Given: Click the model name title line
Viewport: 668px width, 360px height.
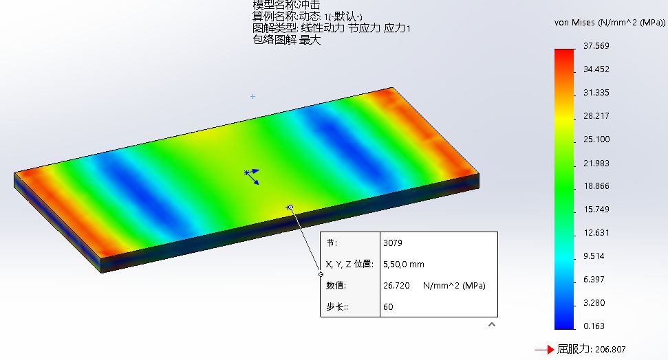Looking at the screenshot, I should pos(286,5).
